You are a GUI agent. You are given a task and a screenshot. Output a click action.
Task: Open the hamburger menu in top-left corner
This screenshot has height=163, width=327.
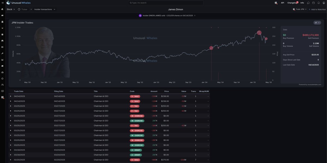coord(2,3)
